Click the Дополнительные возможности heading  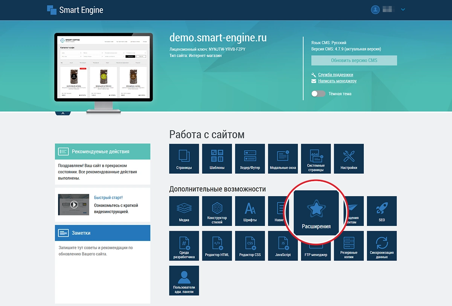pyautogui.click(x=217, y=189)
